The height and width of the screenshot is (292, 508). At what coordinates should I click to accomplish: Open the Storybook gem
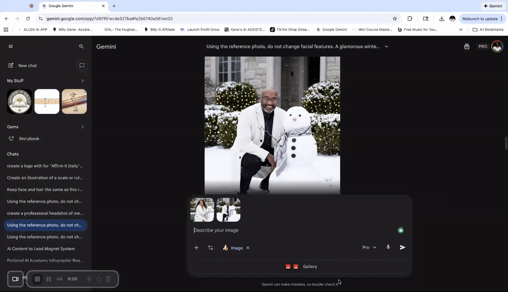(24, 139)
